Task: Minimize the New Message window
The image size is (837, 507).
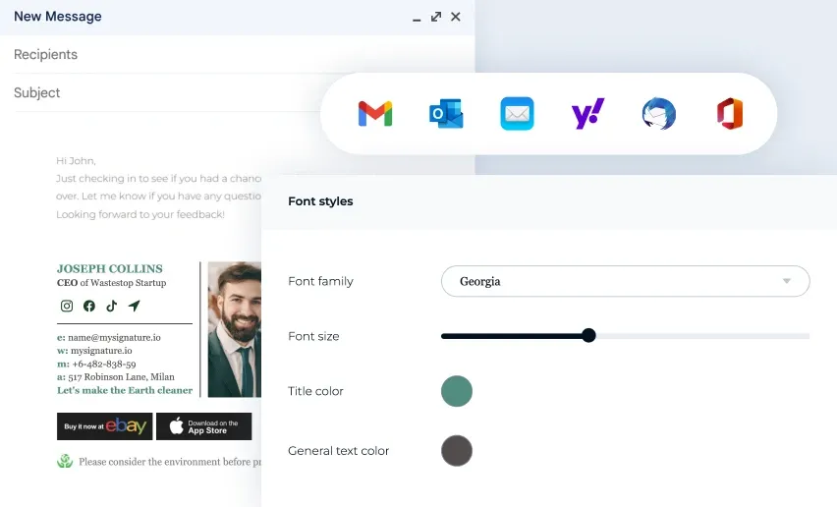Action: pyautogui.click(x=417, y=20)
